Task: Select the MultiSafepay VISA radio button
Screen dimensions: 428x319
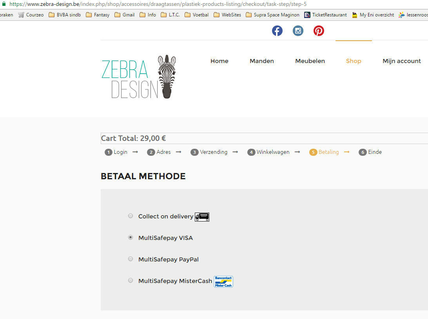Action: tap(131, 238)
